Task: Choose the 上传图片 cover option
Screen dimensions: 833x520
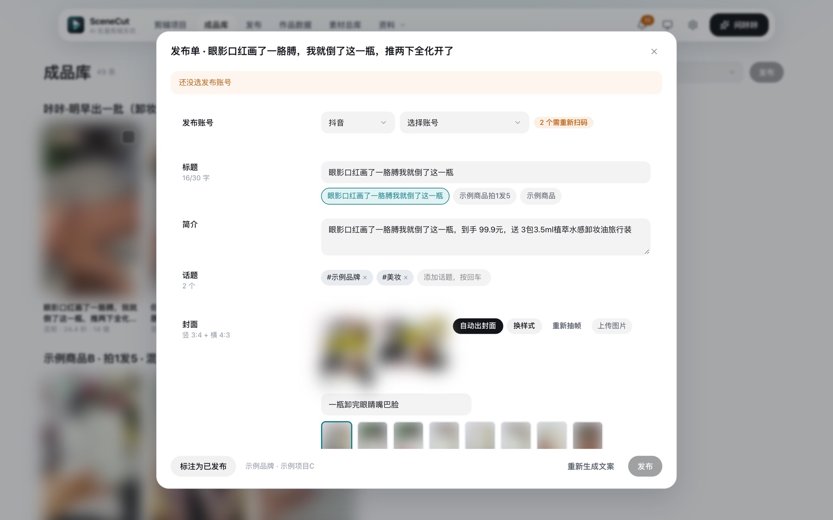Action: coord(611,326)
